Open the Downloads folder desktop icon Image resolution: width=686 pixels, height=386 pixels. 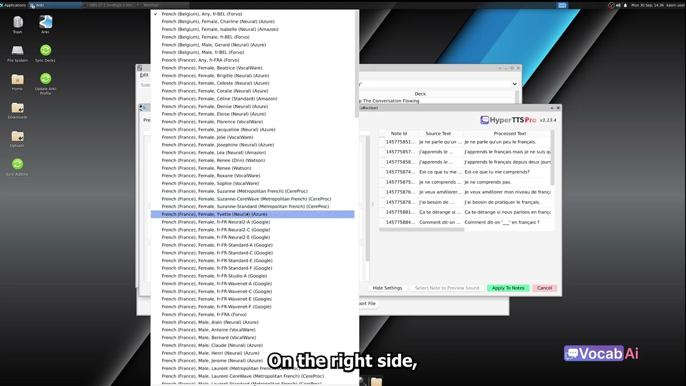18,110
